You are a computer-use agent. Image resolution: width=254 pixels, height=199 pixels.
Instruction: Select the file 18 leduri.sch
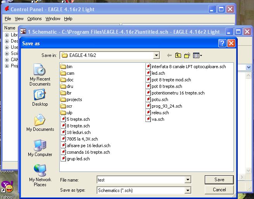pyautogui.click(x=76, y=132)
